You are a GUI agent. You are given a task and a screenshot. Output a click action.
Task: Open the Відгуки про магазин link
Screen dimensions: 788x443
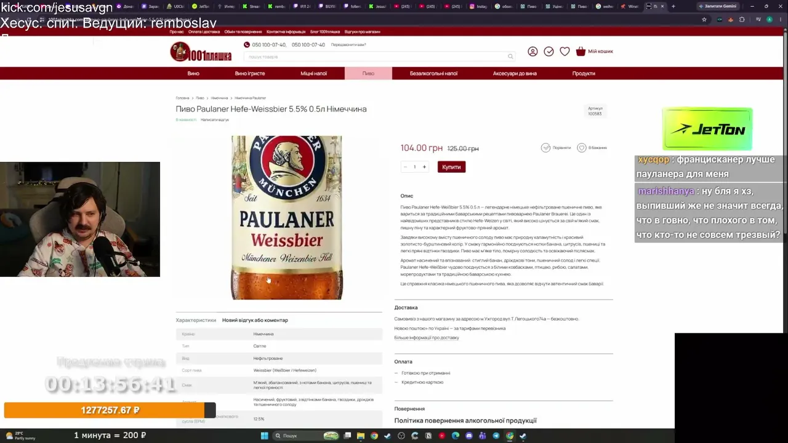pyautogui.click(x=362, y=31)
